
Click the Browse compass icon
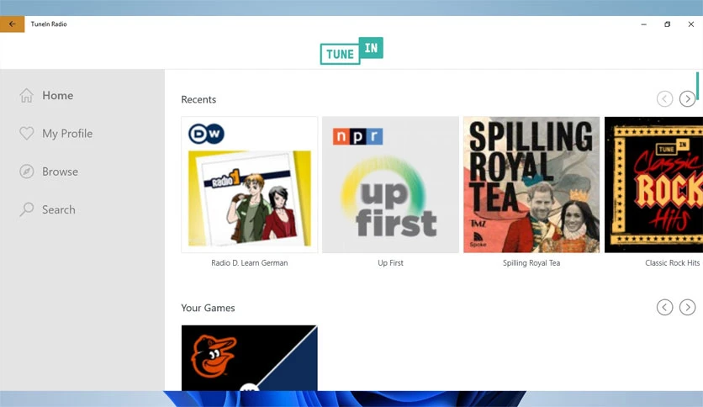[26, 172]
